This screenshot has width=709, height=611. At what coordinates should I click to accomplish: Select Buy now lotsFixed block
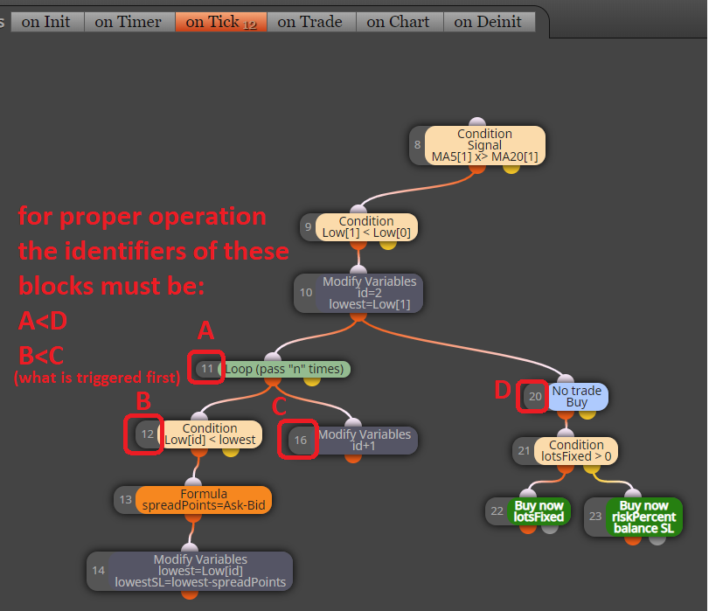pos(539,511)
